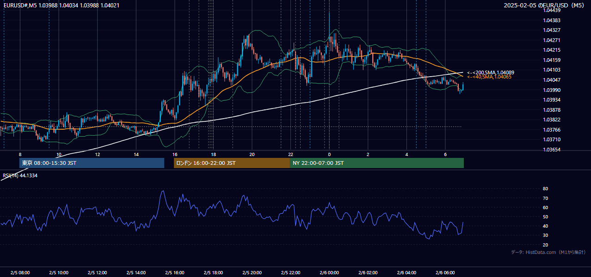Click the RSI(14) 44.1334 indicator label

[20, 175]
